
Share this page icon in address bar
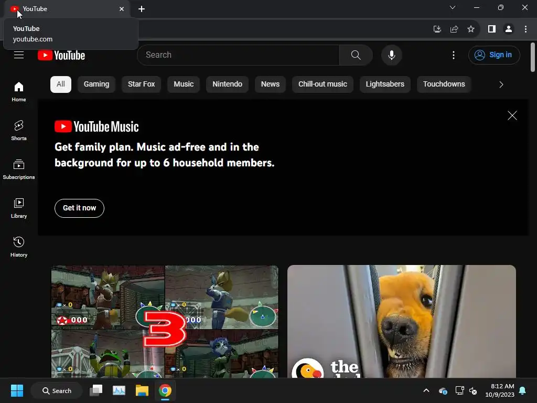pos(454,29)
